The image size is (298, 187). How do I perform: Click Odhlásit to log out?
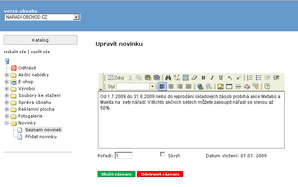click(x=27, y=68)
